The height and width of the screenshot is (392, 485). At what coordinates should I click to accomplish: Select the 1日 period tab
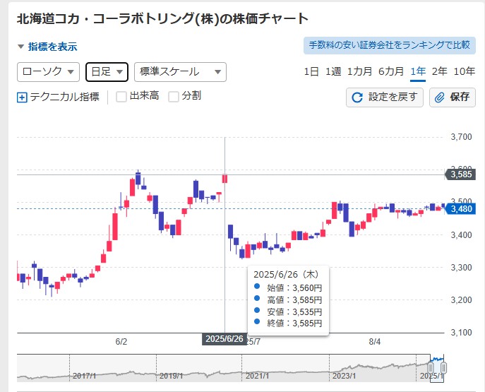point(311,71)
